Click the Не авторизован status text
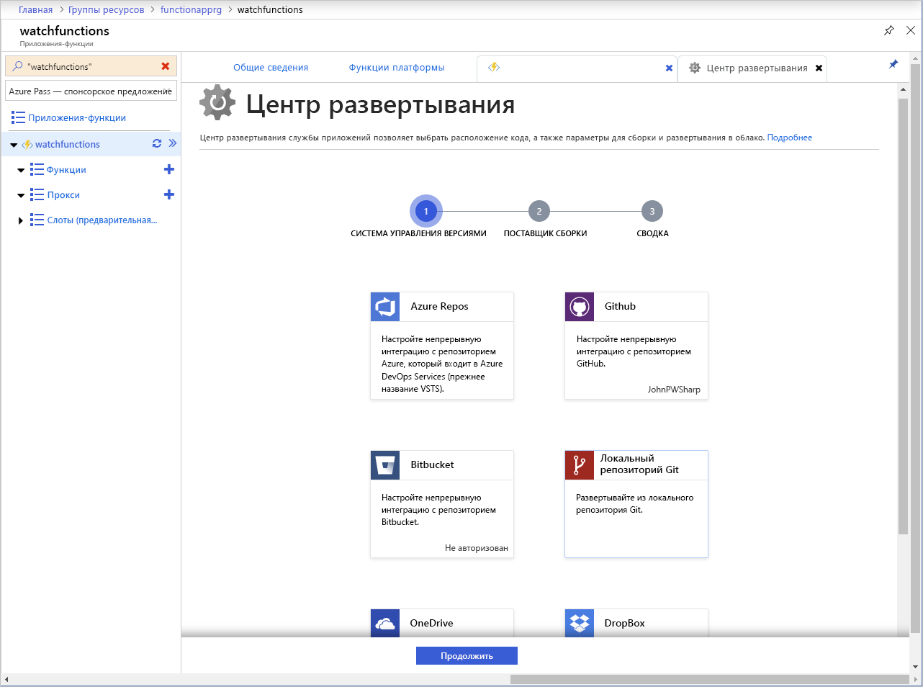 click(x=477, y=548)
